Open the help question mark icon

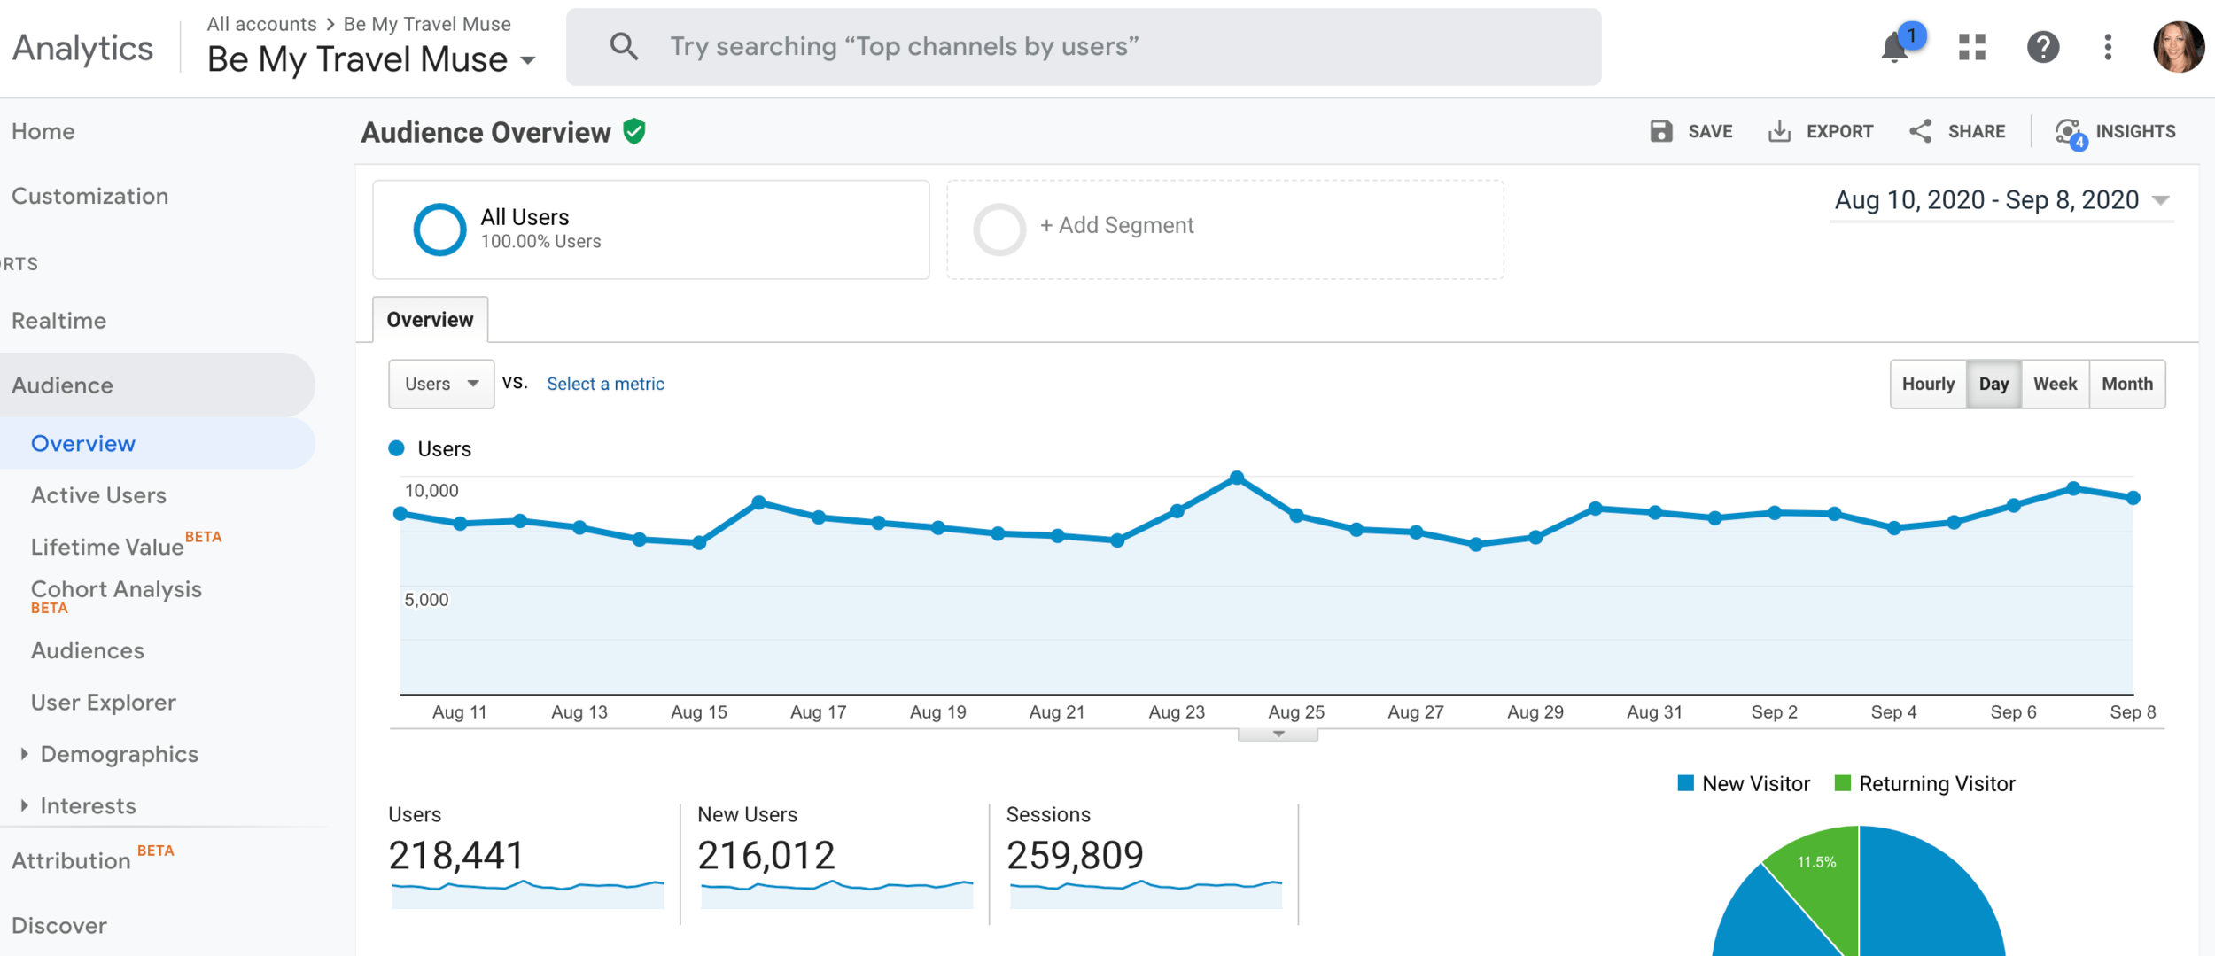coord(2042,47)
